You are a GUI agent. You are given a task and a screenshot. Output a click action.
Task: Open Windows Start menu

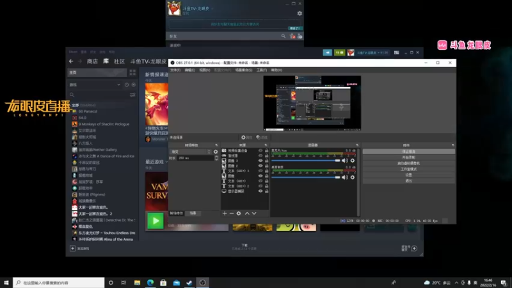6,282
